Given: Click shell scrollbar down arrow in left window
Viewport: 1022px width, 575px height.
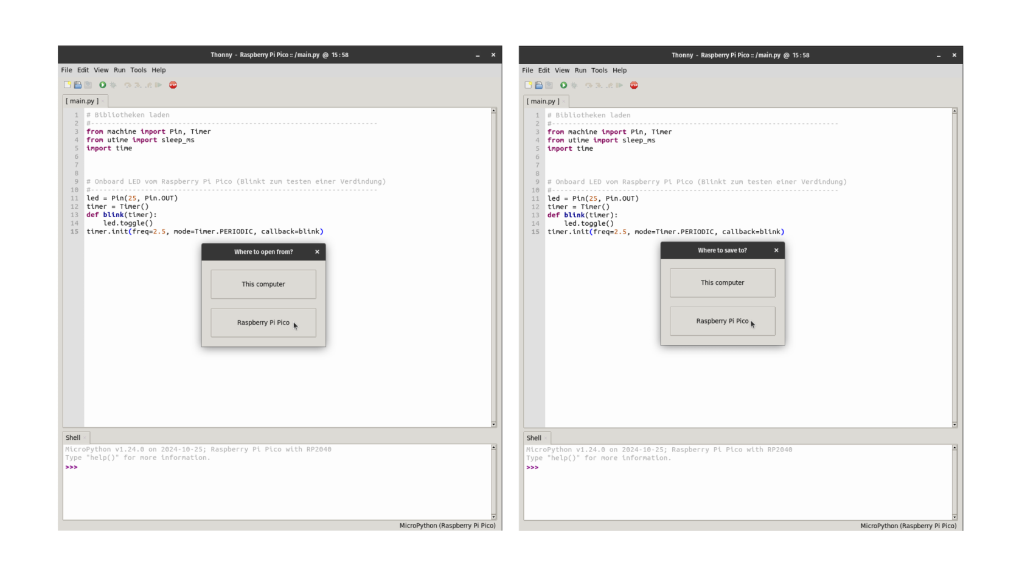Looking at the screenshot, I should 494,517.
